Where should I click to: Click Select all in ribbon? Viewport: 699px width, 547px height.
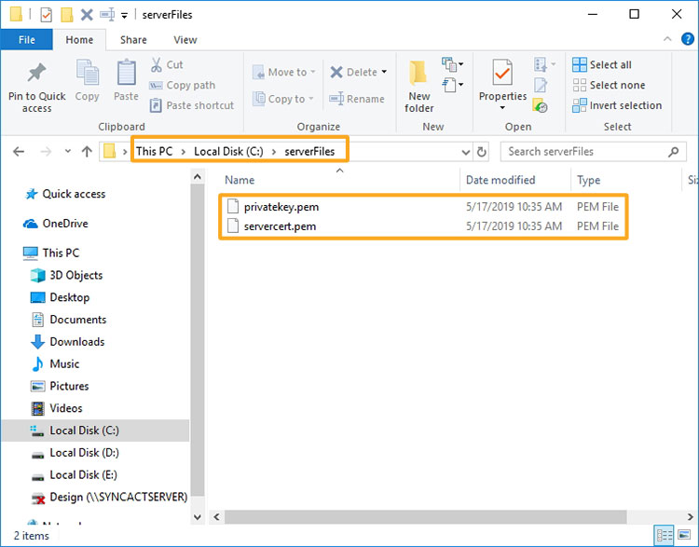click(x=602, y=64)
